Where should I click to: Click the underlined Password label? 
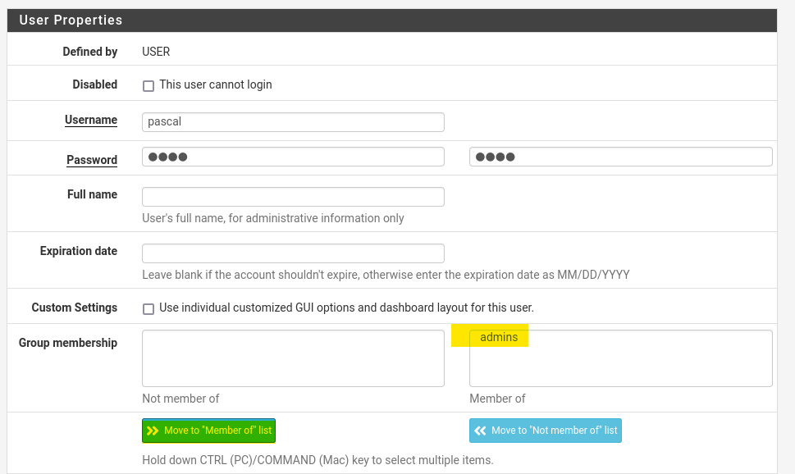(x=92, y=160)
